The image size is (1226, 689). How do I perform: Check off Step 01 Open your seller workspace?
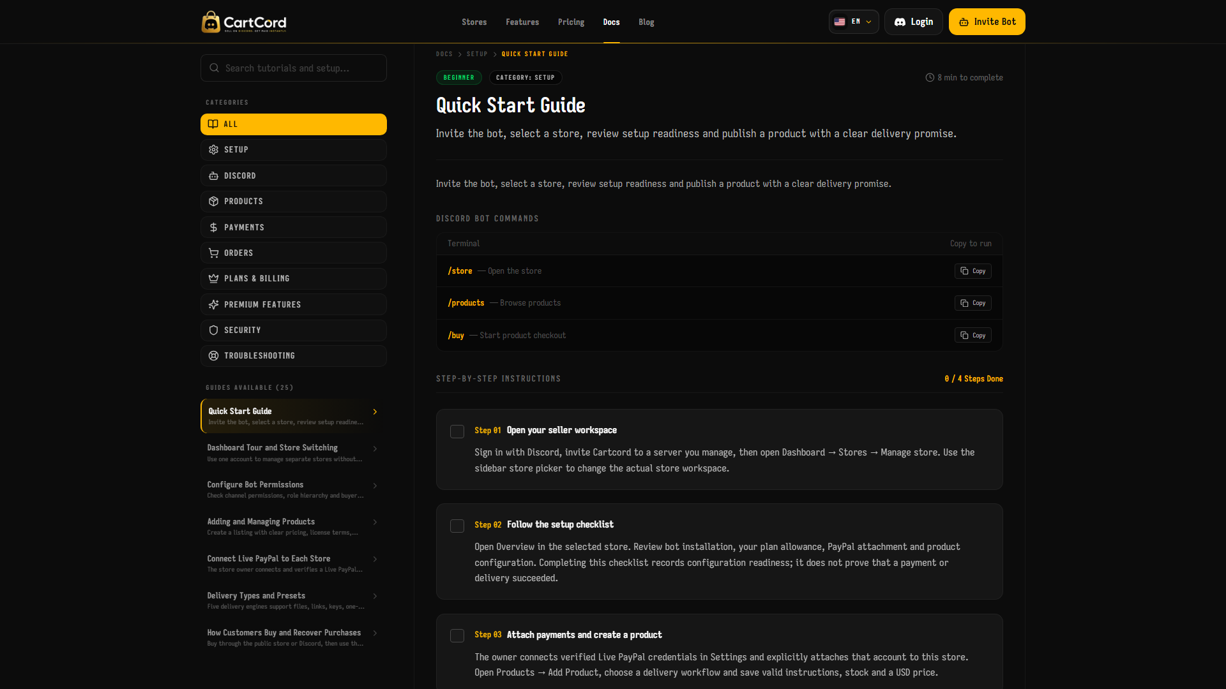(x=457, y=432)
